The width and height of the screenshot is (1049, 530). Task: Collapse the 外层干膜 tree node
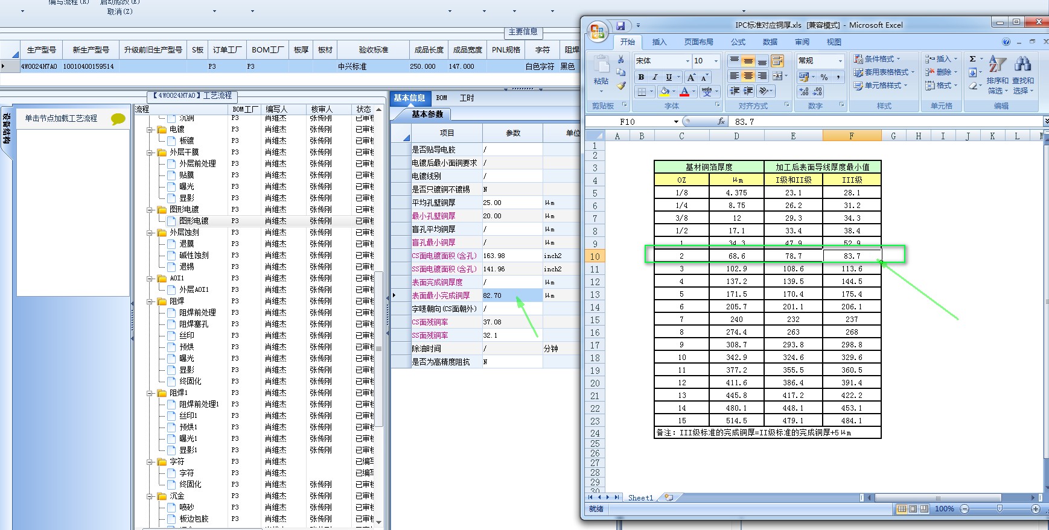click(150, 153)
